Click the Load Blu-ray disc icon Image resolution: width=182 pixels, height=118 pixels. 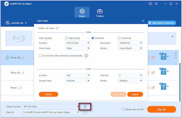8,23
